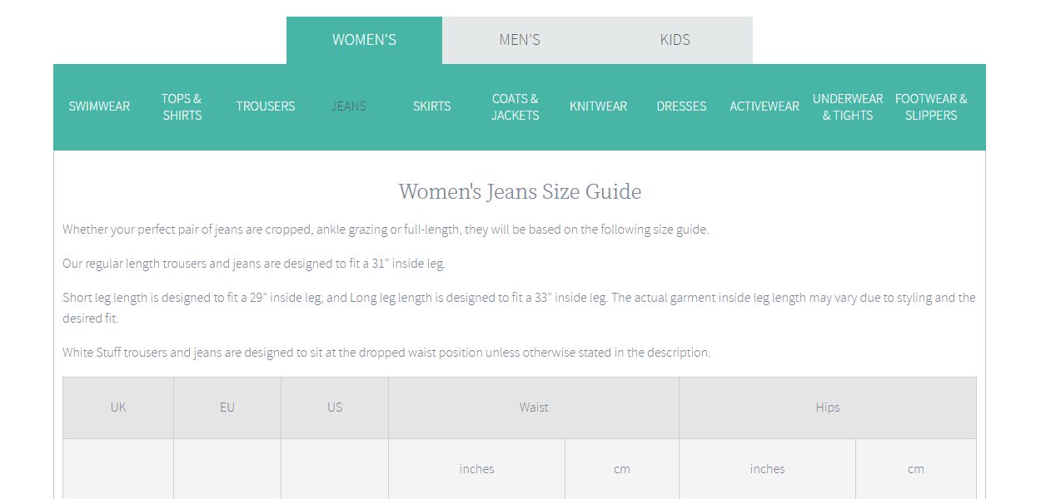Click the EU column header
Viewport: 1041px width, 499px height.
click(227, 408)
